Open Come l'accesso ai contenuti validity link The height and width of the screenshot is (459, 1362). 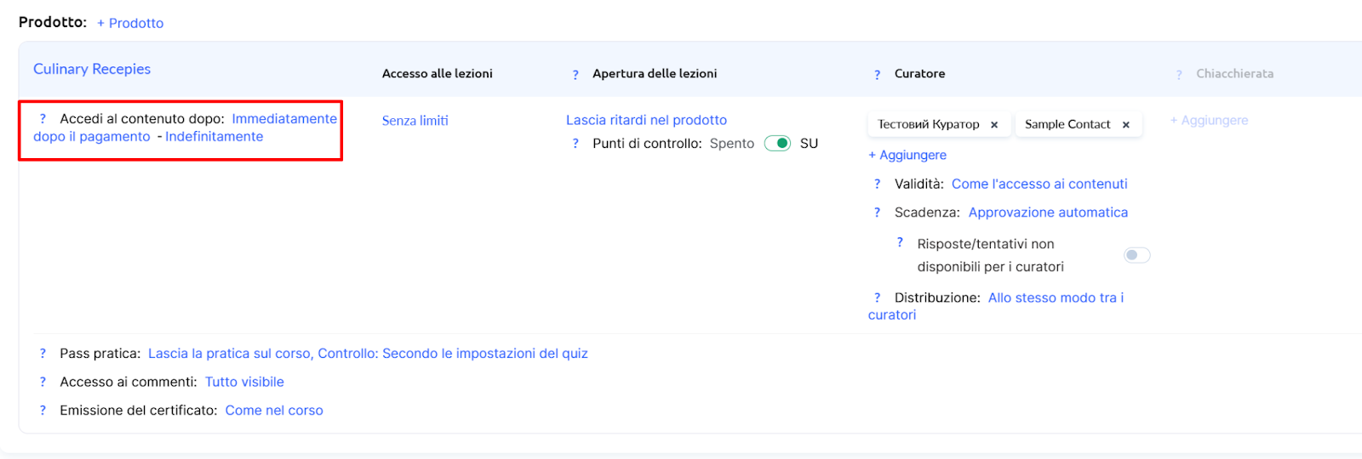(x=1039, y=184)
